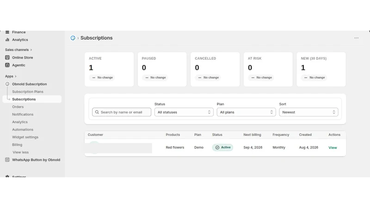Viewport: 370px width, 208px height.
Task: Click the Sep 4, 2026 next billing date
Action: tap(253, 147)
